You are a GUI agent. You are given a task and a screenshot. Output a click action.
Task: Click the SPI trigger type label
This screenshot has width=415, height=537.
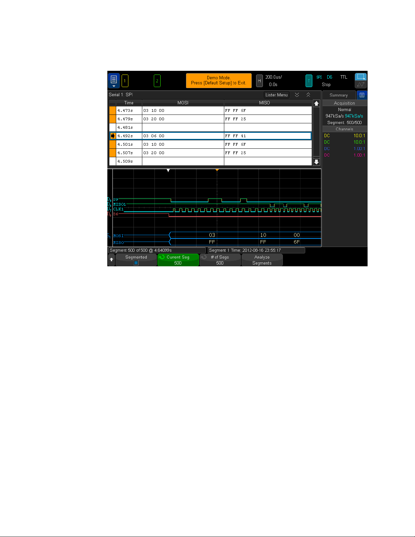click(x=319, y=77)
